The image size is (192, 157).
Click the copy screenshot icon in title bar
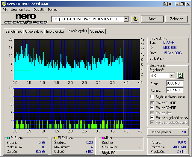point(165,4)
